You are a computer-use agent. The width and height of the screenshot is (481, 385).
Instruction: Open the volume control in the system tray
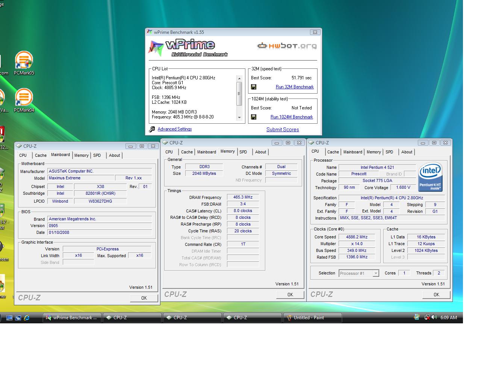tap(434, 317)
